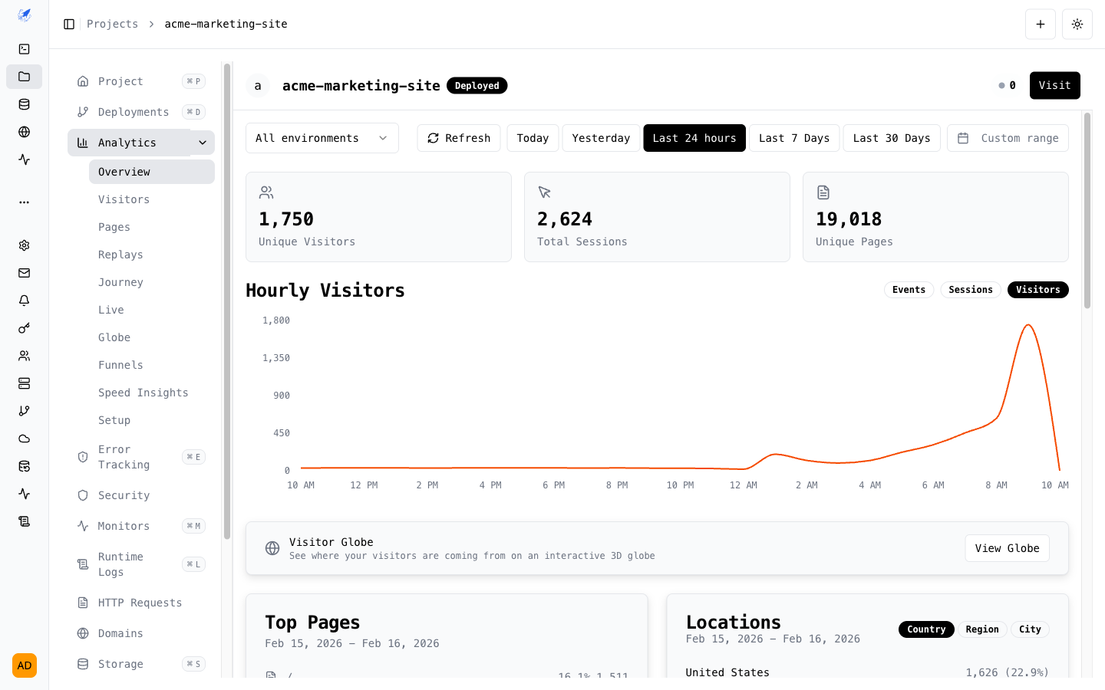This screenshot has width=1105, height=690.
Task: Select the git branch icon in left rail
Action: pos(24,410)
